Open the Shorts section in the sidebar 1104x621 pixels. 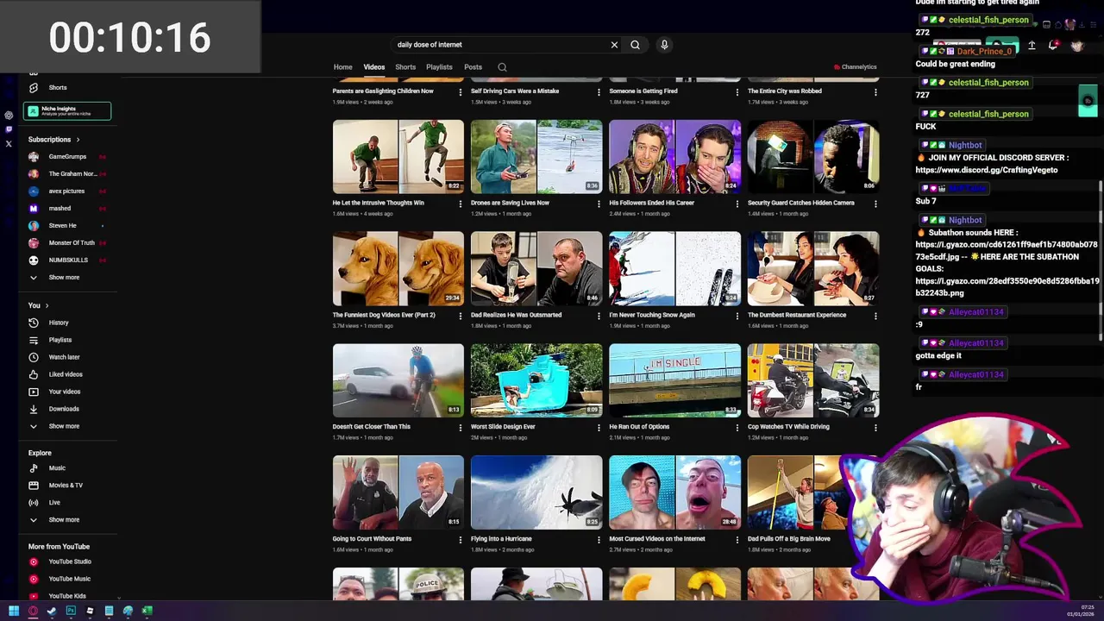click(x=67, y=88)
